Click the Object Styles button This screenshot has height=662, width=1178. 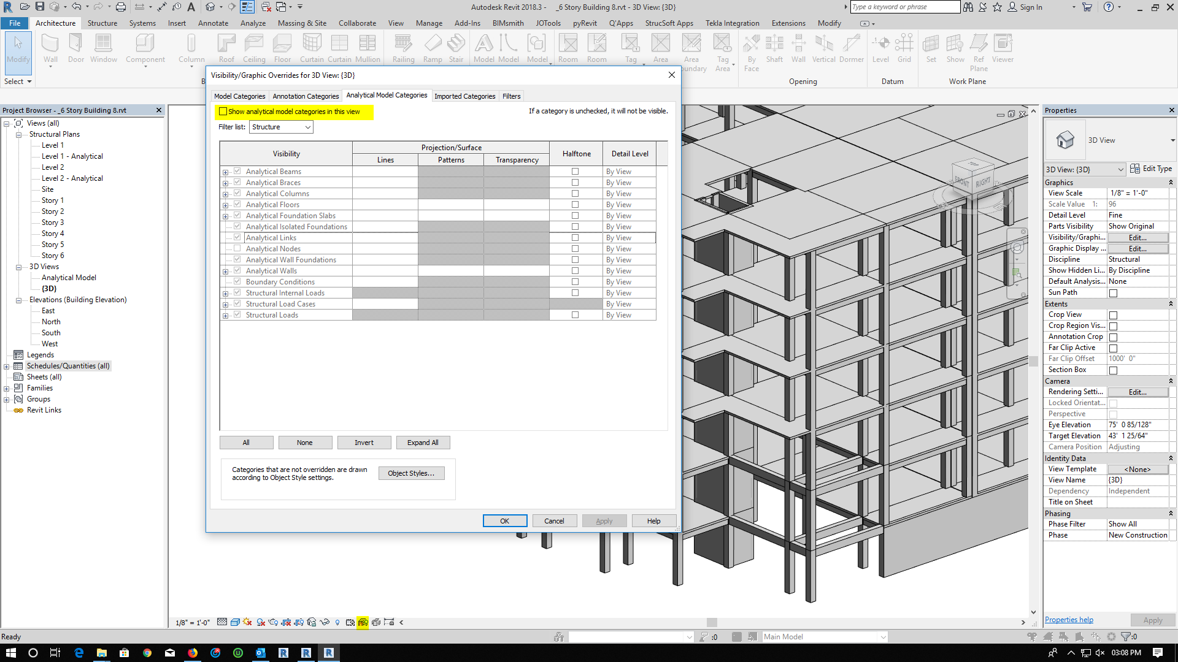click(x=411, y=473)
